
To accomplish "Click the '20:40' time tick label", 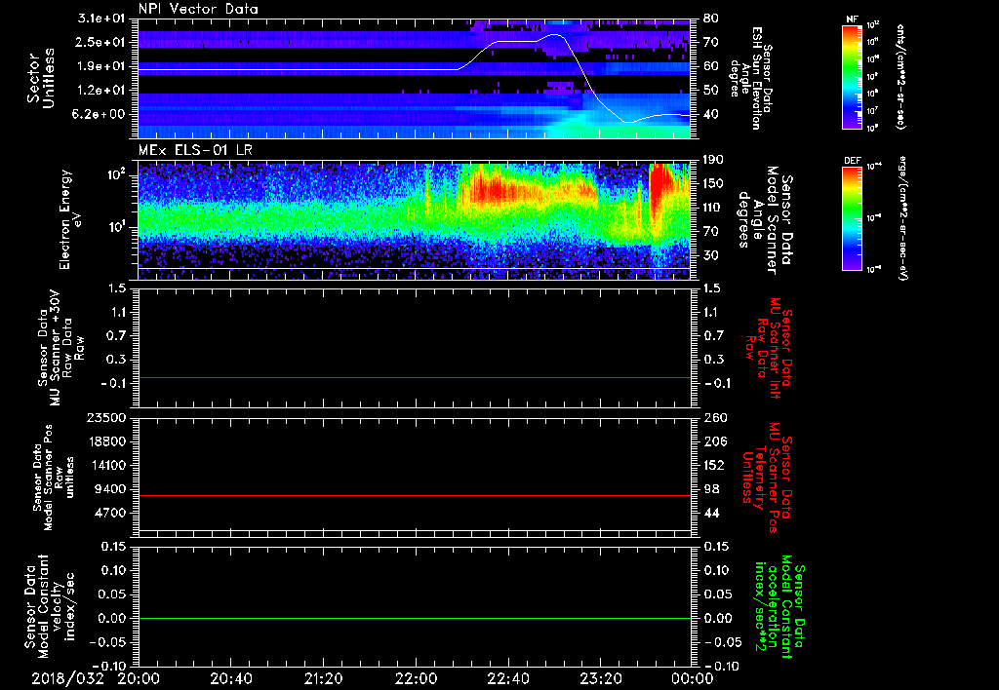I will (231, 678).
